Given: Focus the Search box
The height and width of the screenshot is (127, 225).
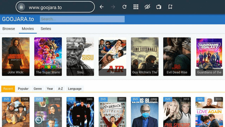Looking at the screenshot, I should click(x=82, y=19).
